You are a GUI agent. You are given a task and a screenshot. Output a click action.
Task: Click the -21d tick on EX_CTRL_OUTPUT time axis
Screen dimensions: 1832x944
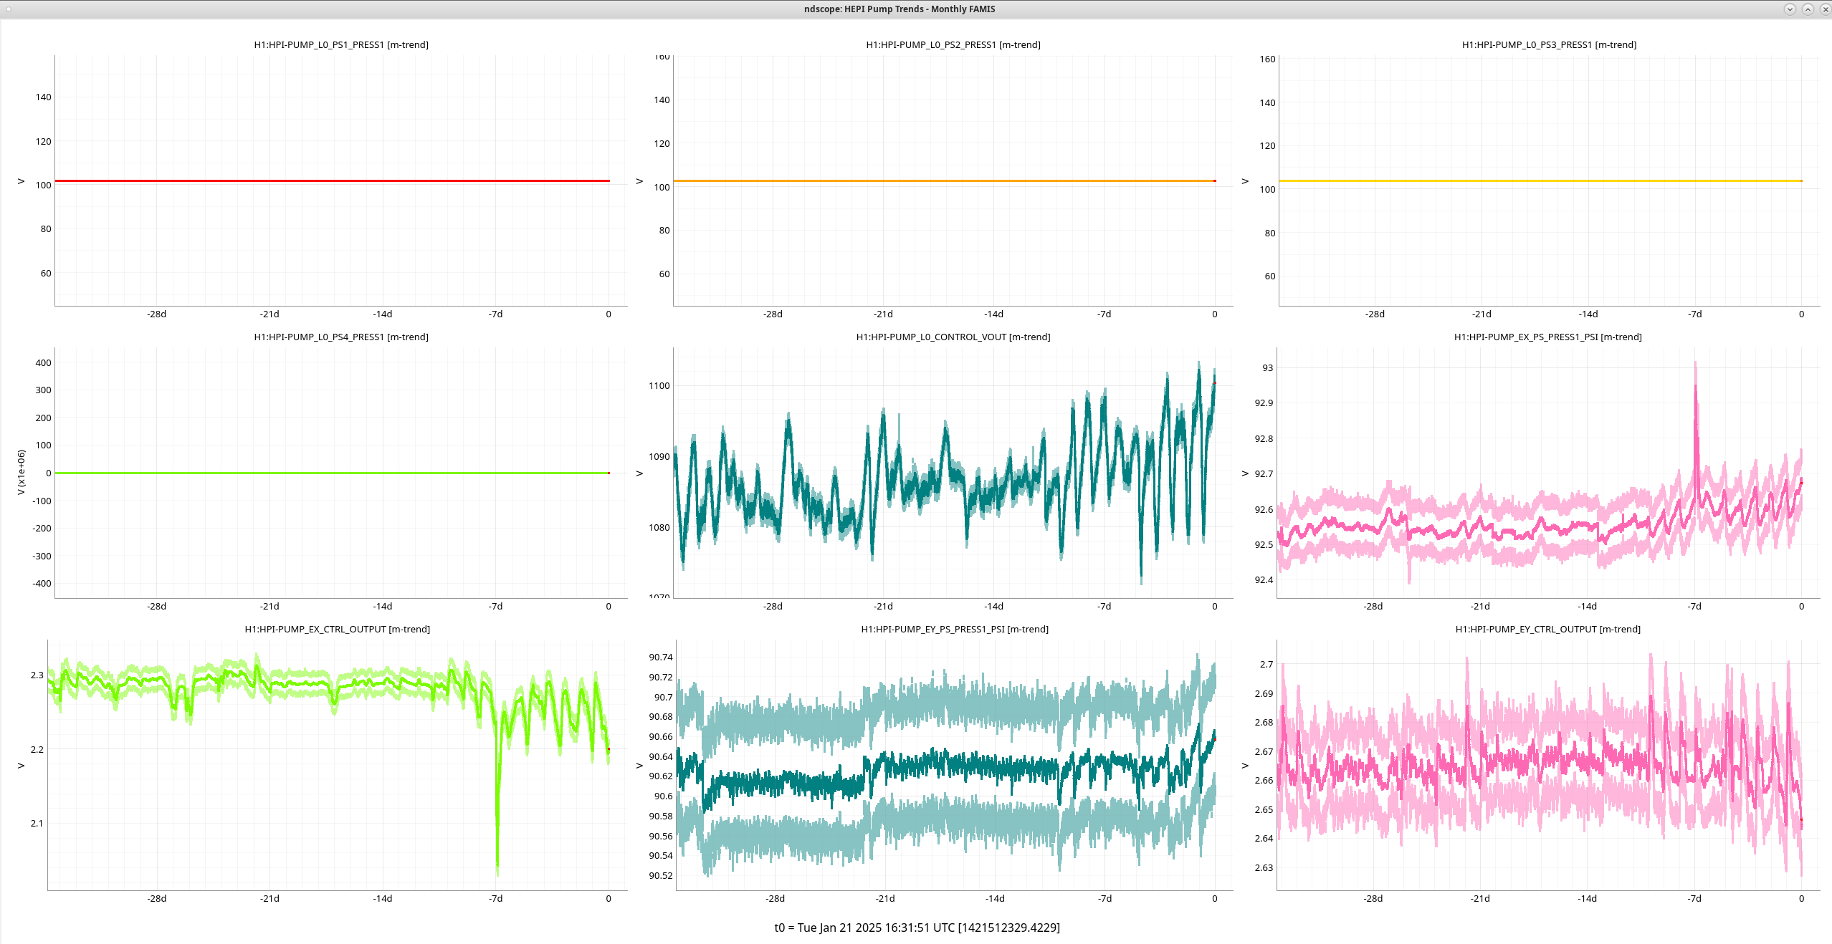pos(269,898)
